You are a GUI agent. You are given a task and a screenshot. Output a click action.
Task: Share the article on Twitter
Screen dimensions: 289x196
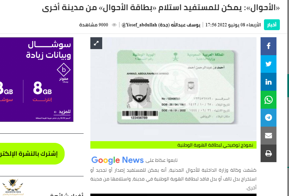[x=268, y=64]
